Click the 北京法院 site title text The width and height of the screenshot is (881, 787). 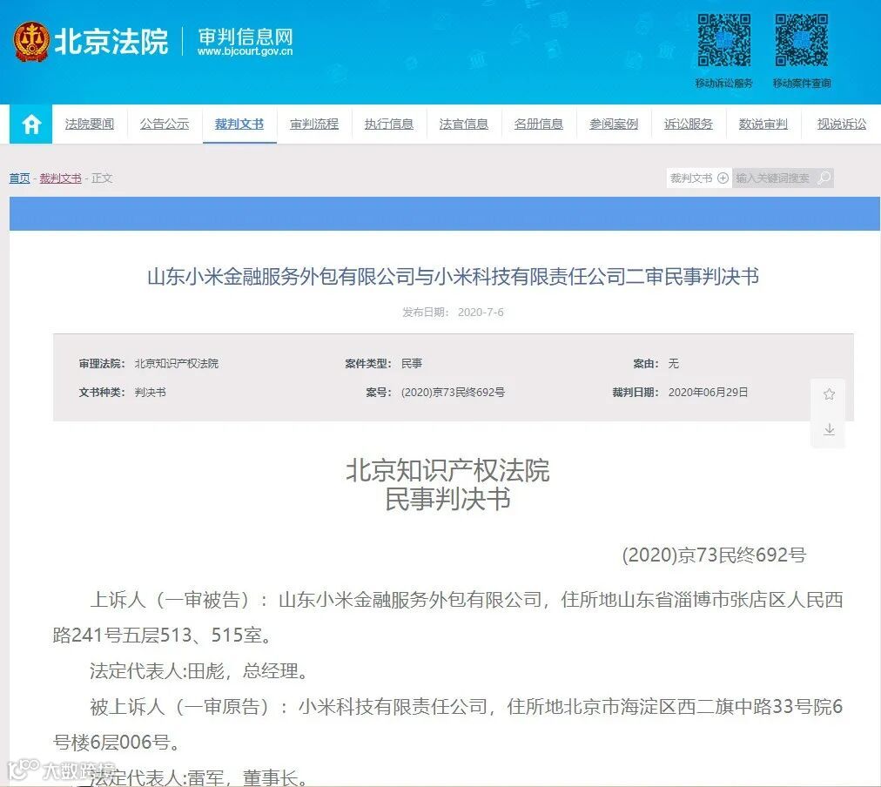click(111, 42)
